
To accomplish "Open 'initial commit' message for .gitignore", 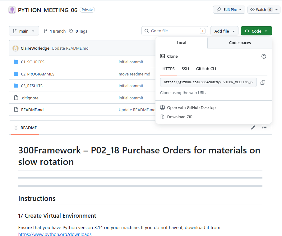I will [131, 98].
